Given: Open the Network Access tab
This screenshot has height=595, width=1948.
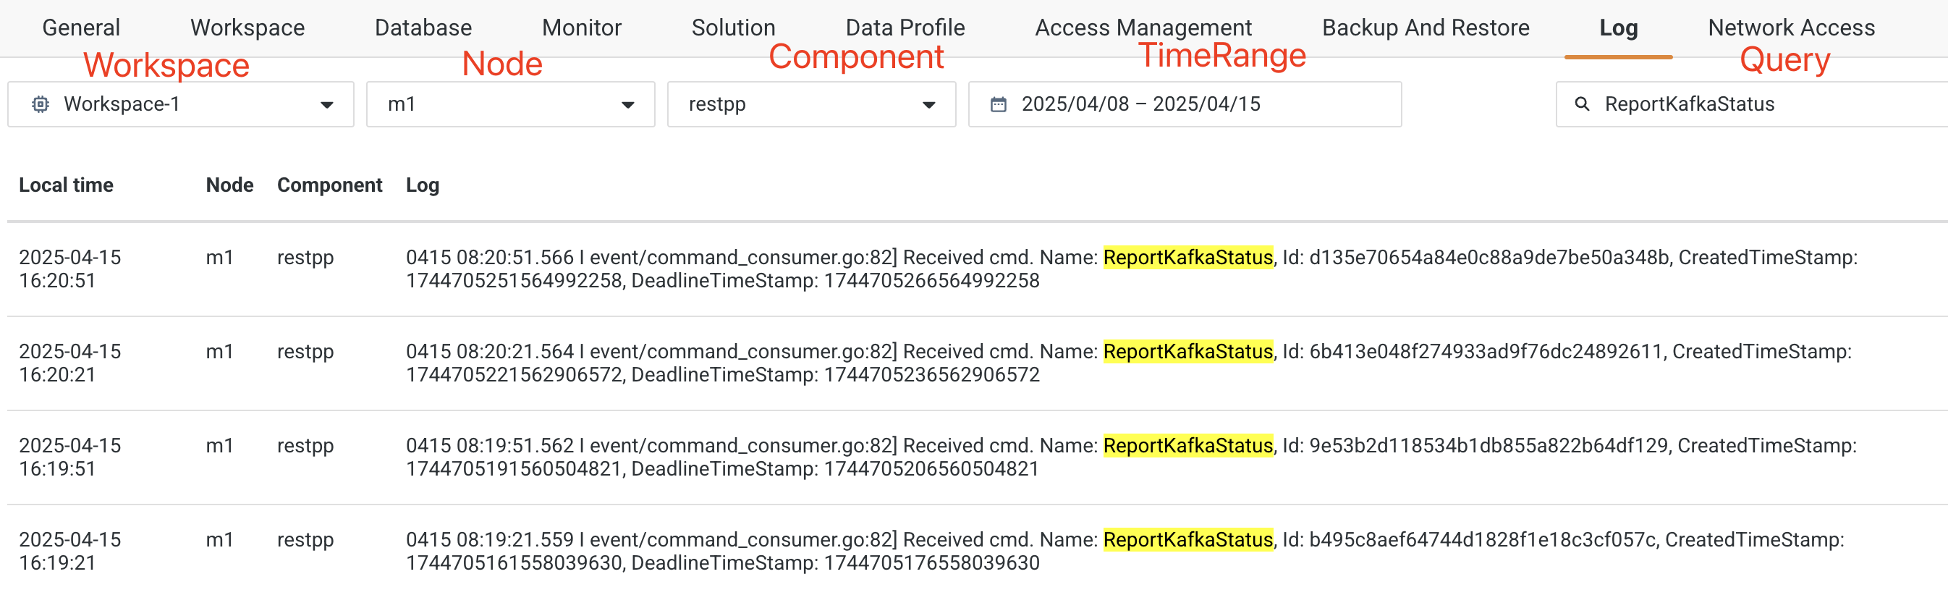Looking at the screenshot, I should (1791, 28).
